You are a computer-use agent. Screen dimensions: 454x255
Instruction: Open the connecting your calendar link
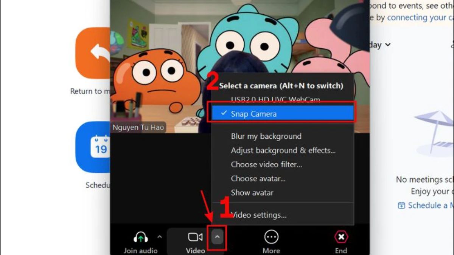click(x=420, y=17)
